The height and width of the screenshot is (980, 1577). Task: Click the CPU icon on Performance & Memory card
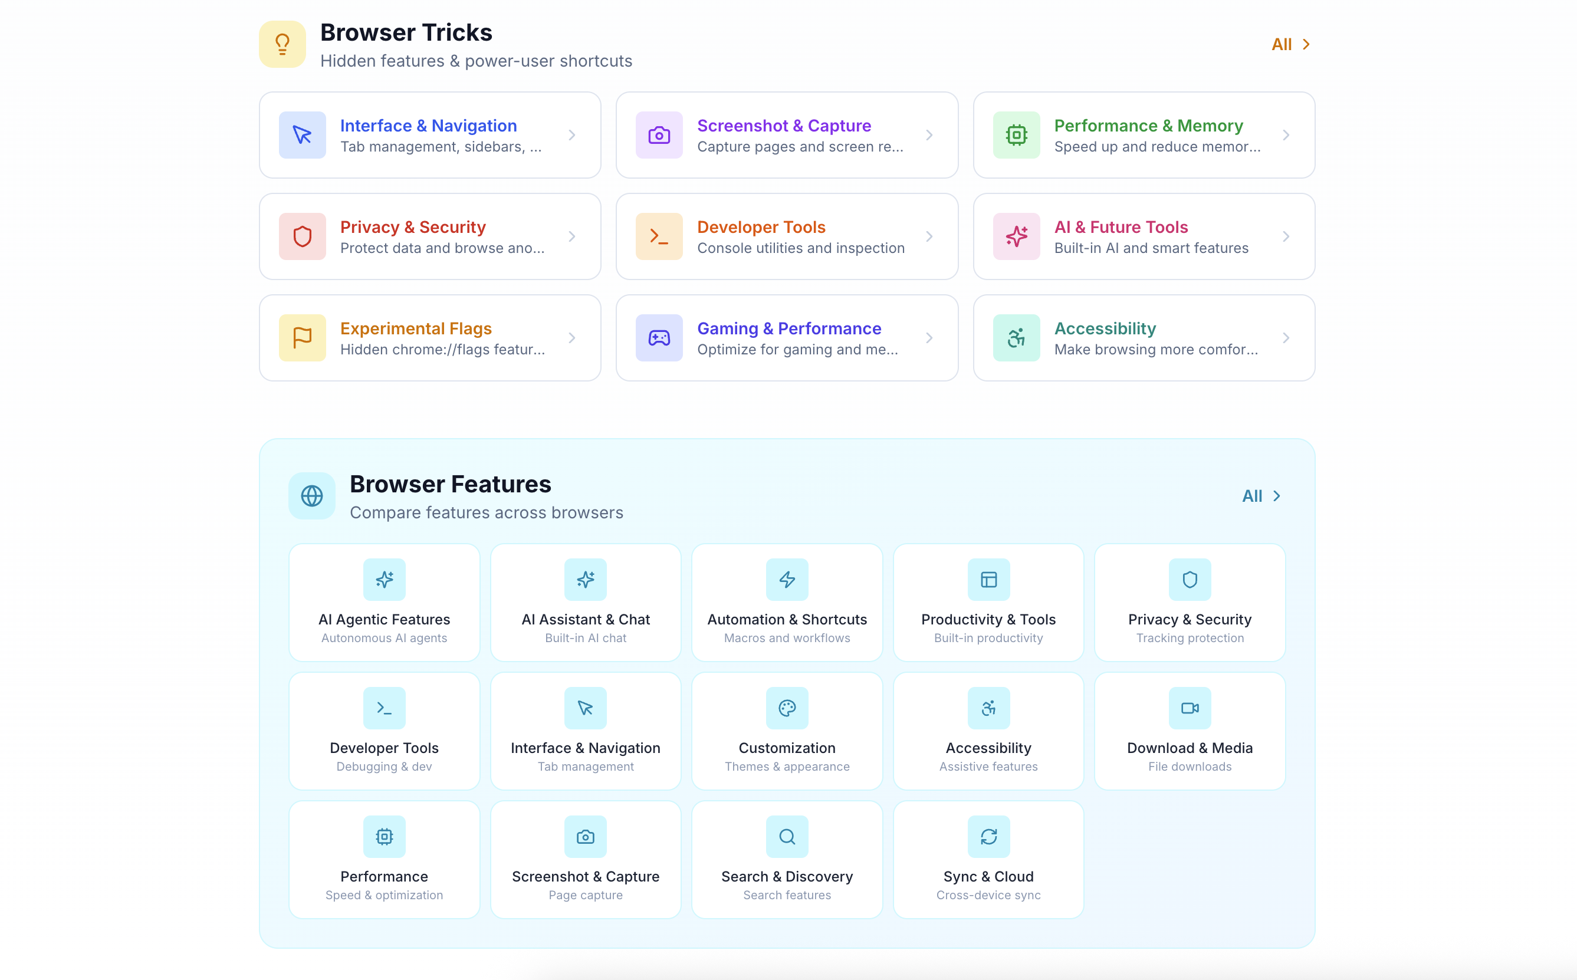1016,135
